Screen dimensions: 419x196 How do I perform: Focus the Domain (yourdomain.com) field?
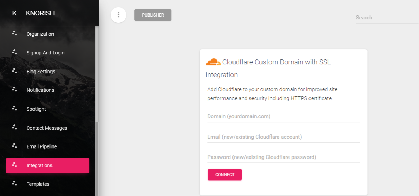pos(283,116)
